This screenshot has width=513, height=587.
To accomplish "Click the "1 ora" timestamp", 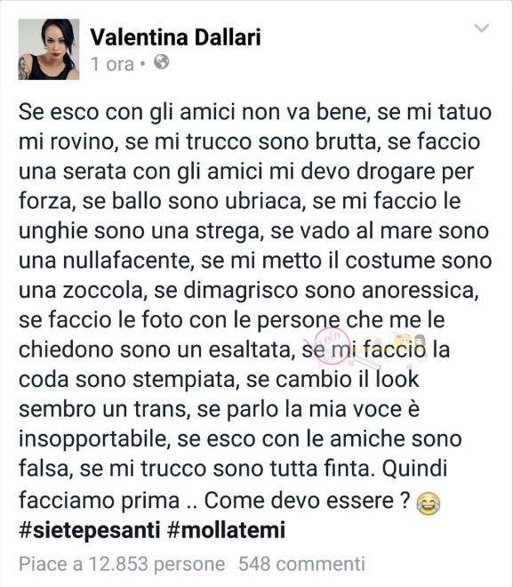I will tap(112, 64).
